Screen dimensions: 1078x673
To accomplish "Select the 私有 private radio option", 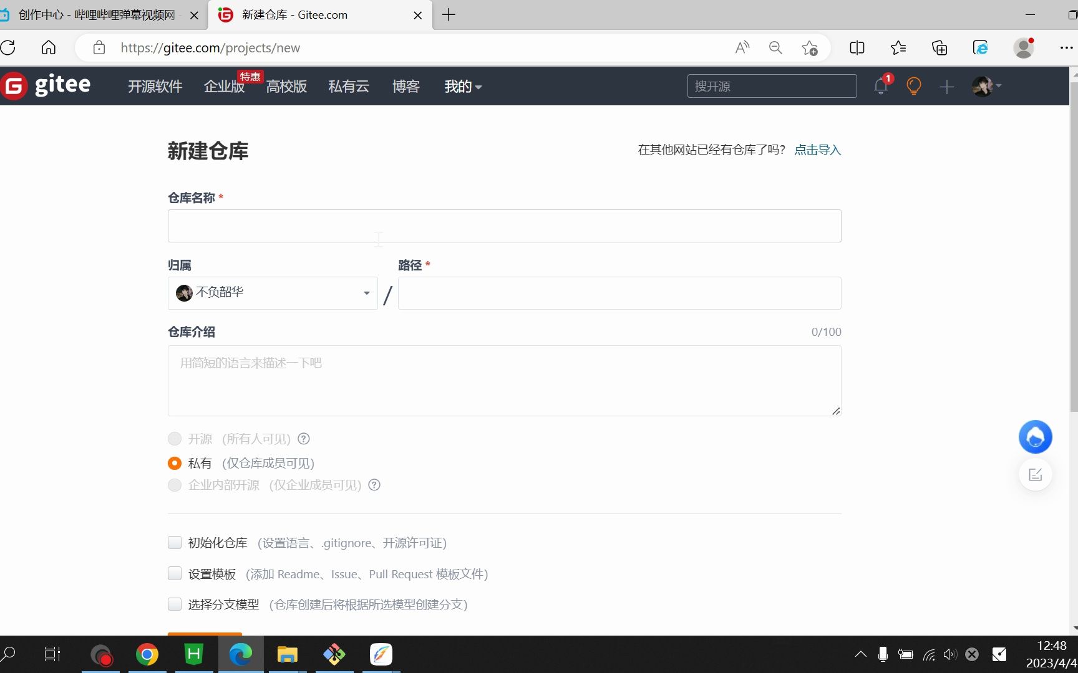I will point(175,463).
